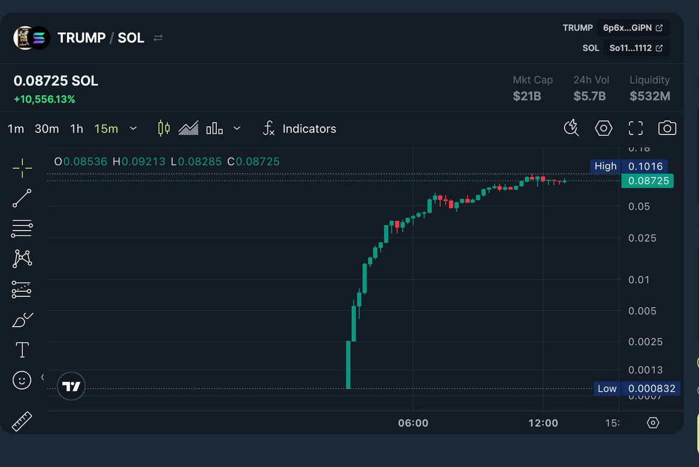Click the Liquidity $532M value

click(x=650, y=96)
